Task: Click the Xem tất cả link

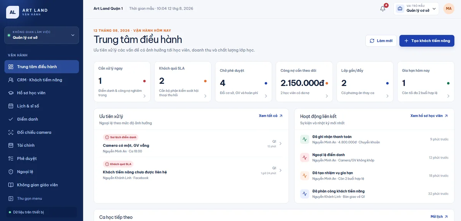Action: 271,116
